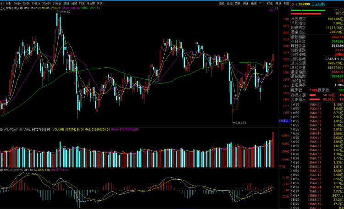Click the 叠加 overlay button
This screenshot has height=209, width=344.
[x=230, y=3]
